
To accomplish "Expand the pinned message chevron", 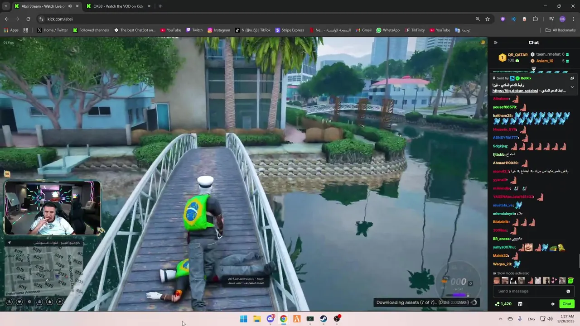I will (x=572, y=87).
